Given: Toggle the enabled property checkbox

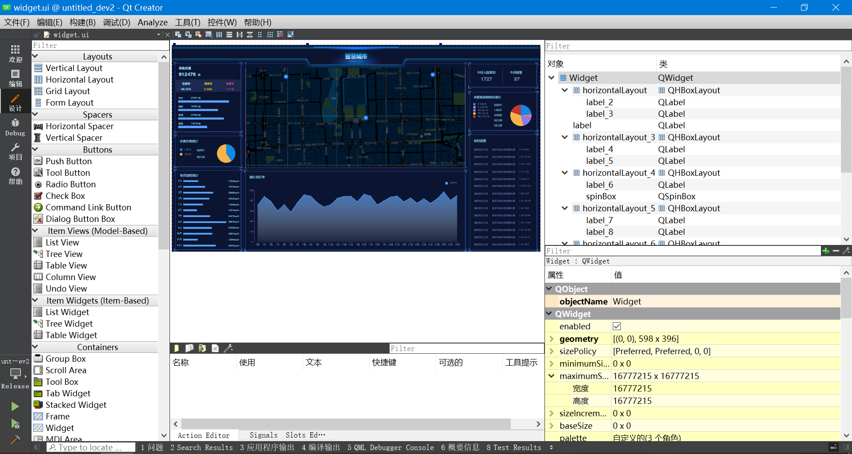Looking at the screenshot, I should point(617,326).
